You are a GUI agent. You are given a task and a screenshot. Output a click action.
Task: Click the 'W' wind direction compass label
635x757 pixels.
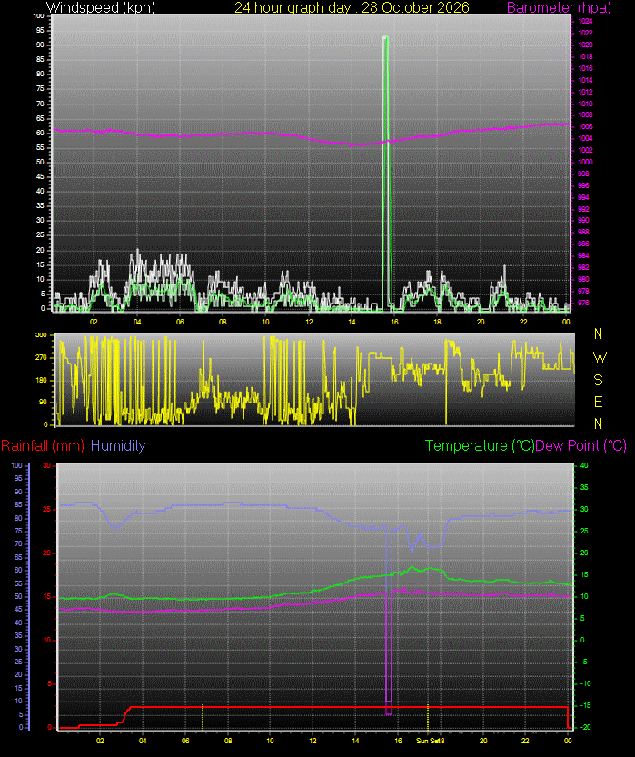600,357
